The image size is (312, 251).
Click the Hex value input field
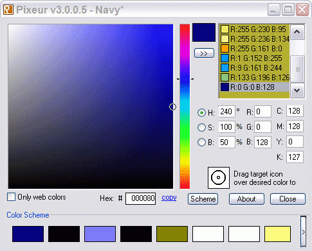(141, 198)
